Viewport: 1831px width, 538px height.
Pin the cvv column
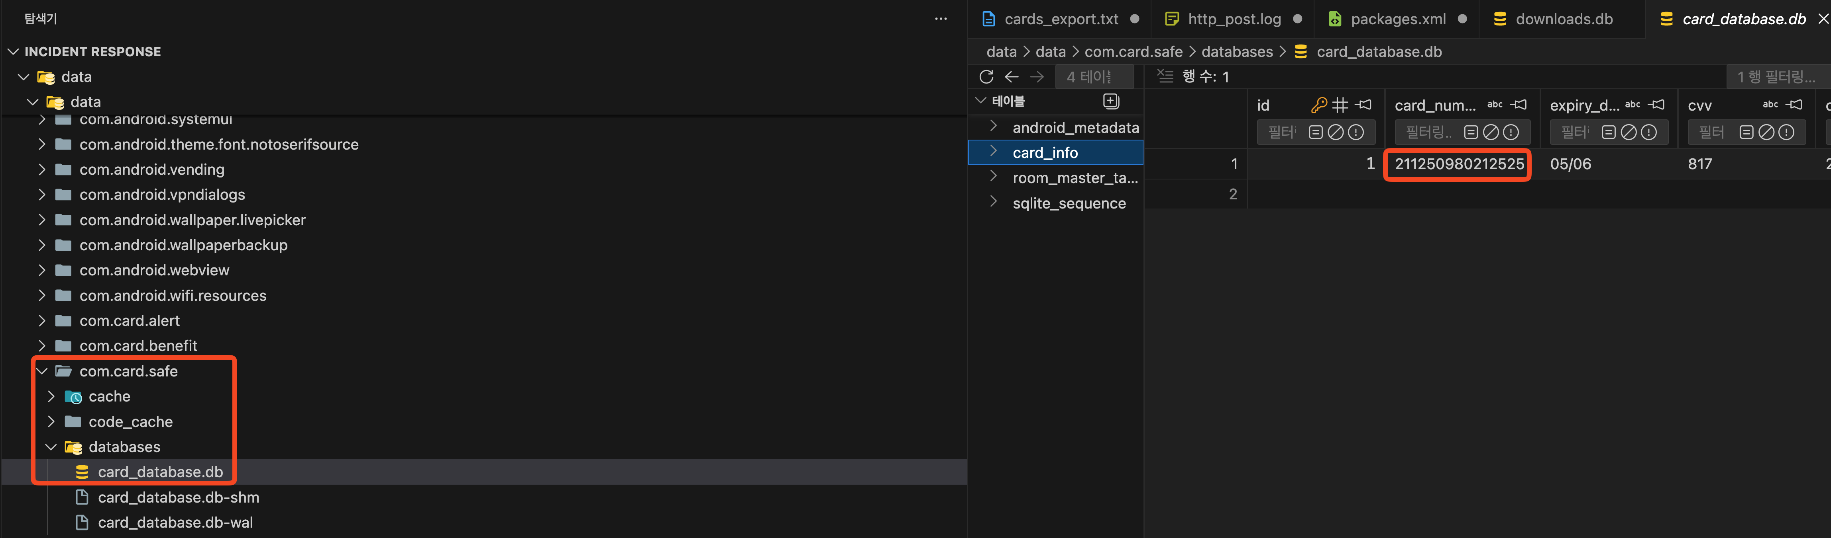(x=1795, y=105)
